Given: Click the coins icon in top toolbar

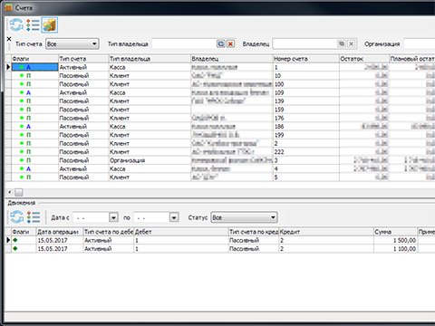Looking at the screenshot, I should [50, 25].
